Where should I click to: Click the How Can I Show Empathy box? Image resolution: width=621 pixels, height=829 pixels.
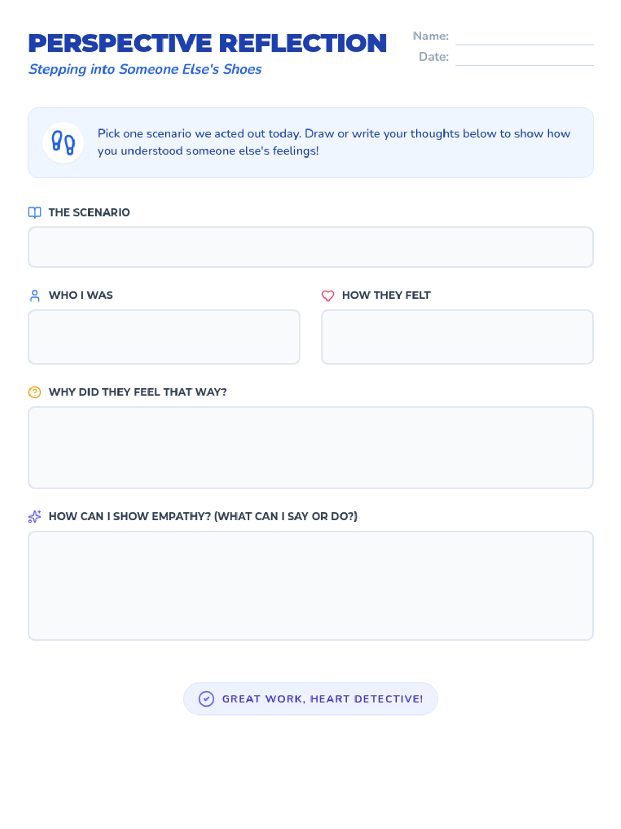point(310,585)
